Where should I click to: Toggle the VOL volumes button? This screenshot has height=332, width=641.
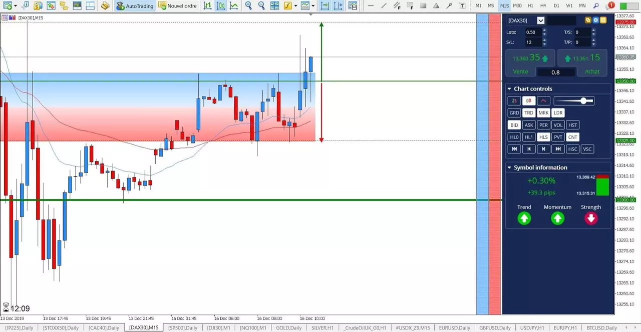[558, 125]
